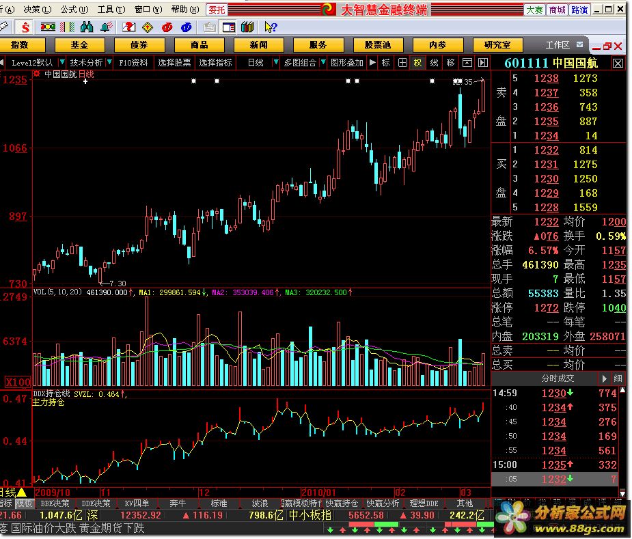Click the 委托 order button
The width and height of the screenshot is (632, 539).
(x=217, y=10)
